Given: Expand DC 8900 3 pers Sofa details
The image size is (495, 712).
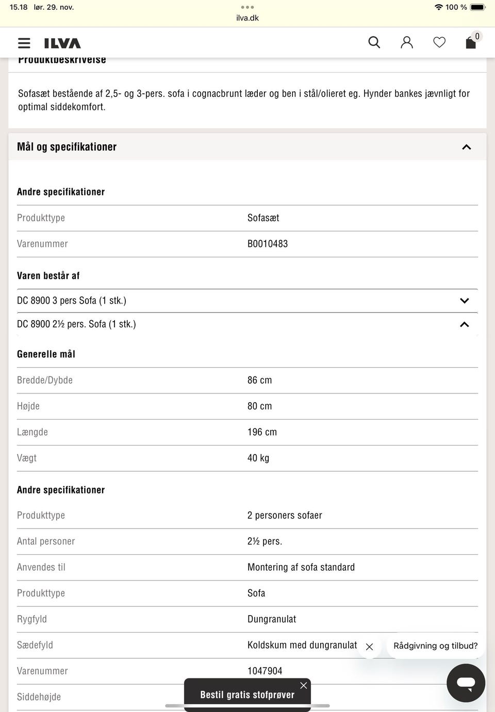Looking at the screenshot, I should (x=464, y=301).
